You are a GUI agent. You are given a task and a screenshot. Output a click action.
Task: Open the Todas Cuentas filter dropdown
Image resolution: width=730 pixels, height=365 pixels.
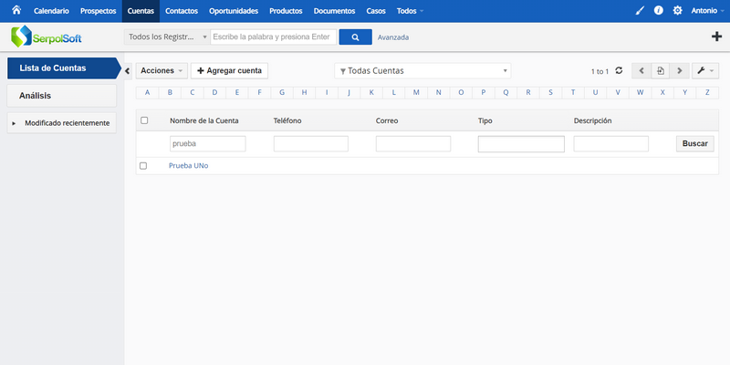[x=422, y=71]
